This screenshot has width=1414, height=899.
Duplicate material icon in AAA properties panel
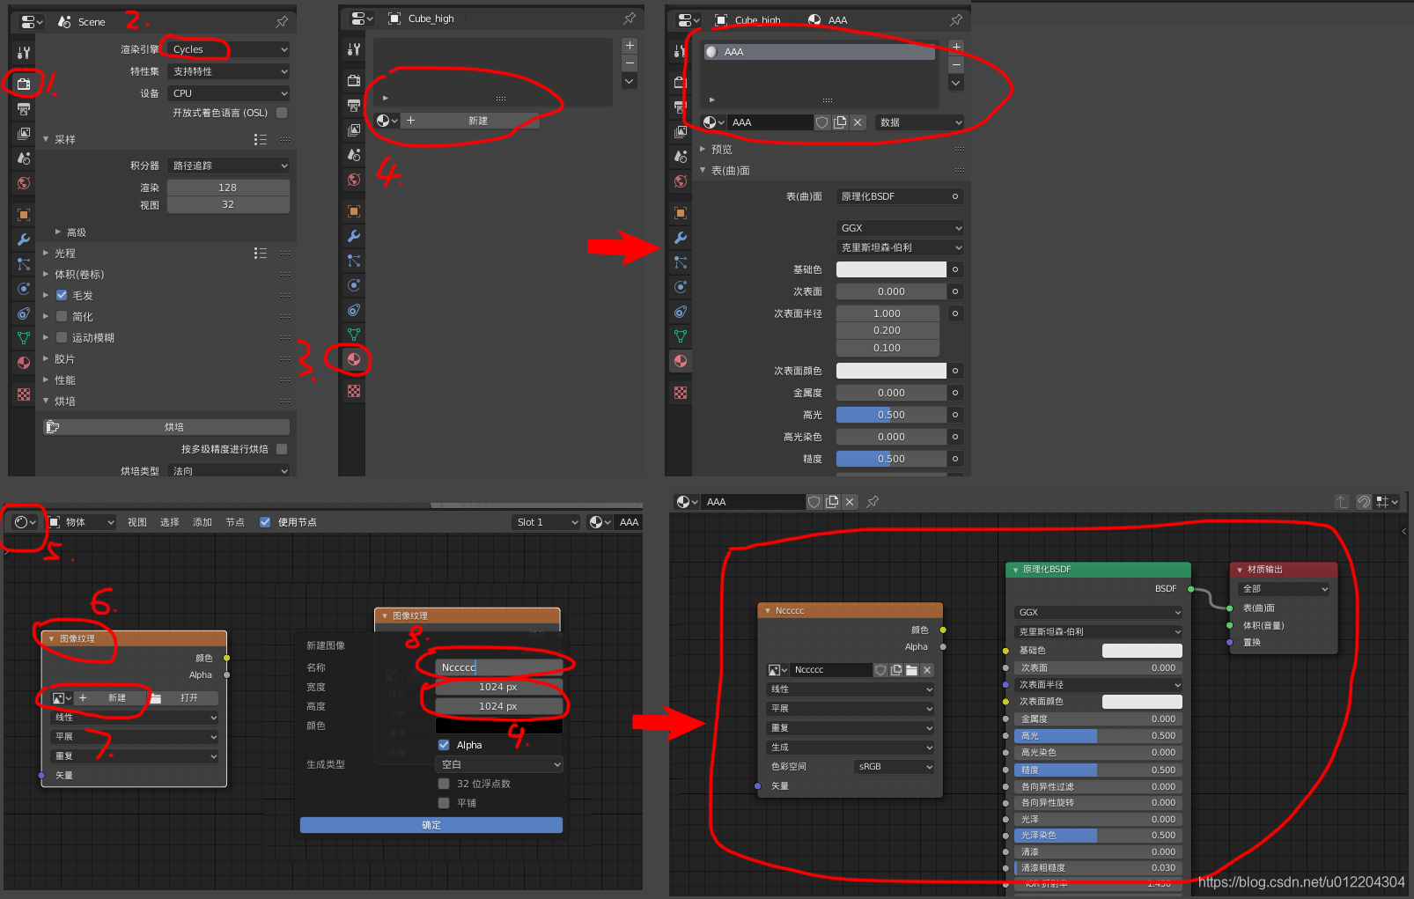[x=840, y=122]
